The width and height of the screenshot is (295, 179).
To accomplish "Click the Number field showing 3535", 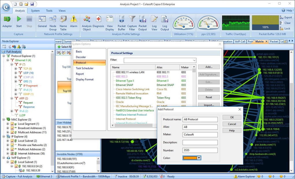I will coord(200,150).
